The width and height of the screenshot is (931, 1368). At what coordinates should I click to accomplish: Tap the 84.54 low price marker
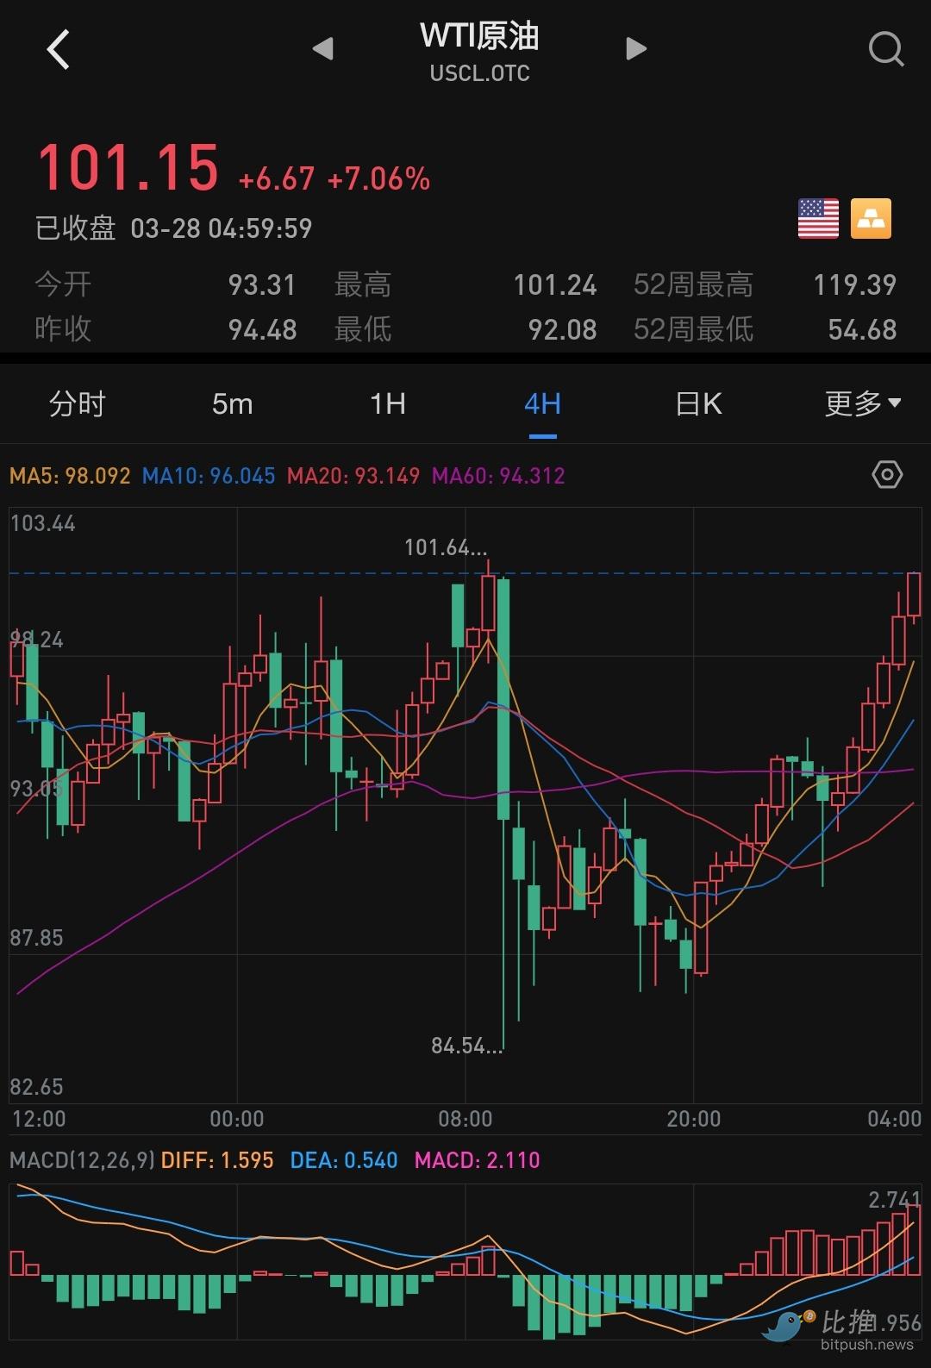coord(466,1046)
